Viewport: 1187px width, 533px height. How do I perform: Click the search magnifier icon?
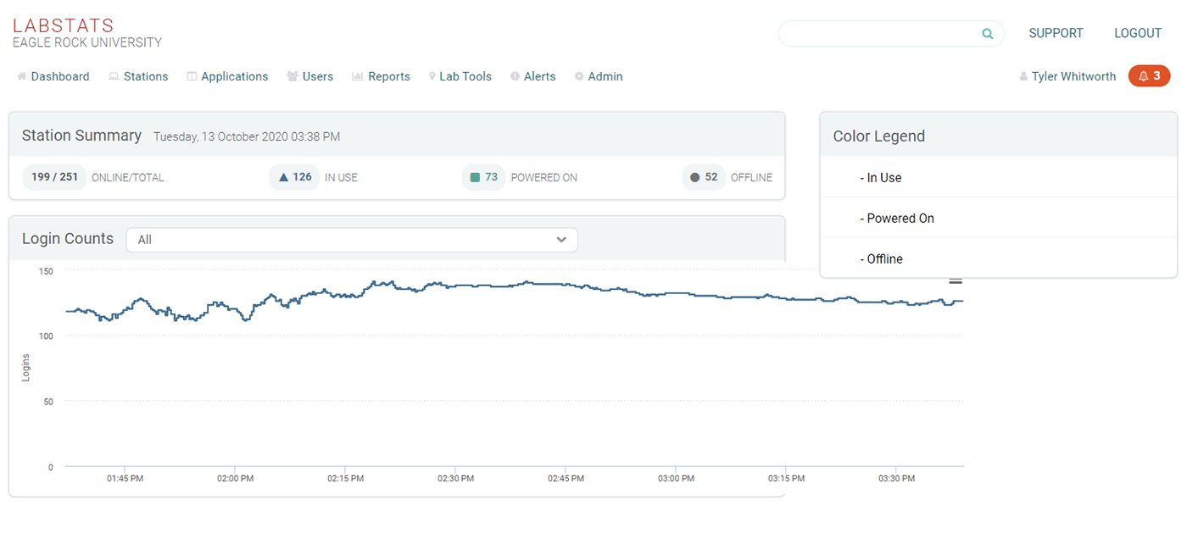987,34
